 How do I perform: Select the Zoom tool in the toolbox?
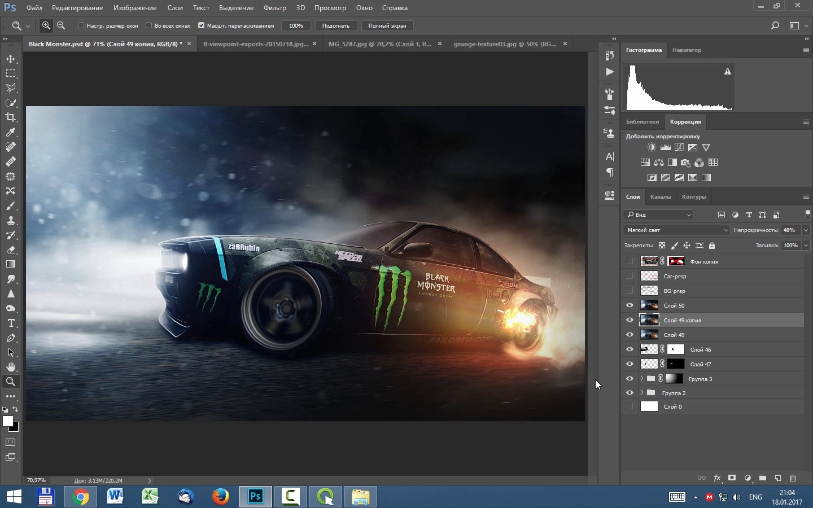[x=11, y=382]
